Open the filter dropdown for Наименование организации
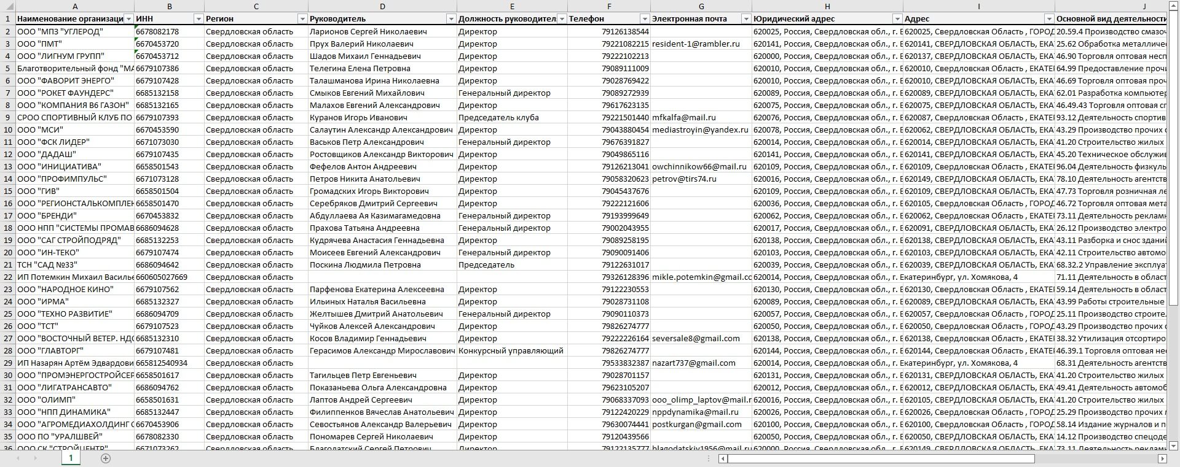Screen dimensions: 1180x467 coord(128,19)
